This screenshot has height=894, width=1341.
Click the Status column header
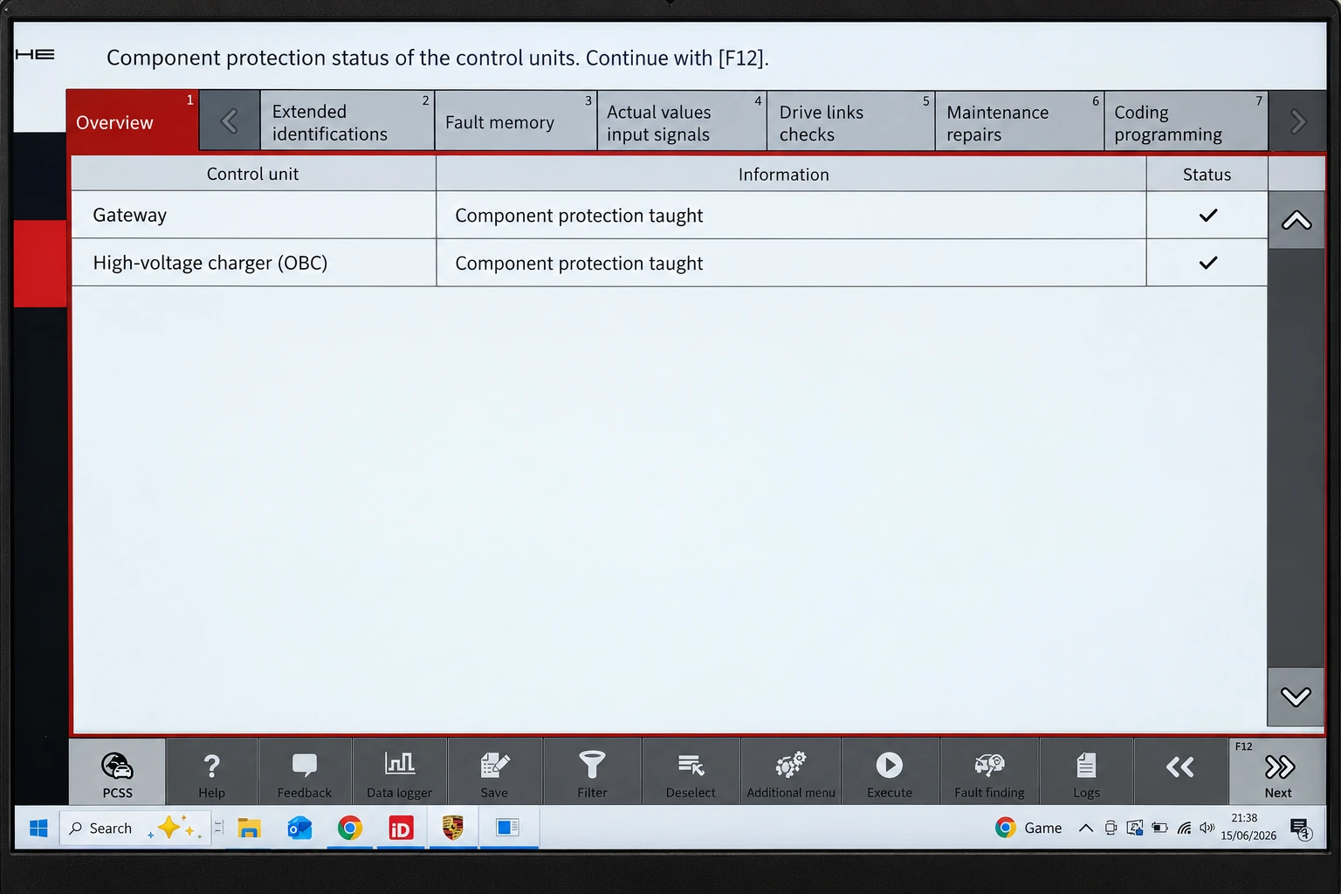click(x=1207, y=174)
